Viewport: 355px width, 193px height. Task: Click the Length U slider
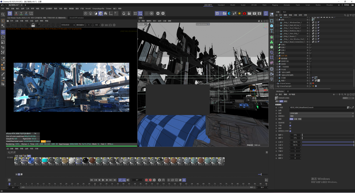pos(328,142)
